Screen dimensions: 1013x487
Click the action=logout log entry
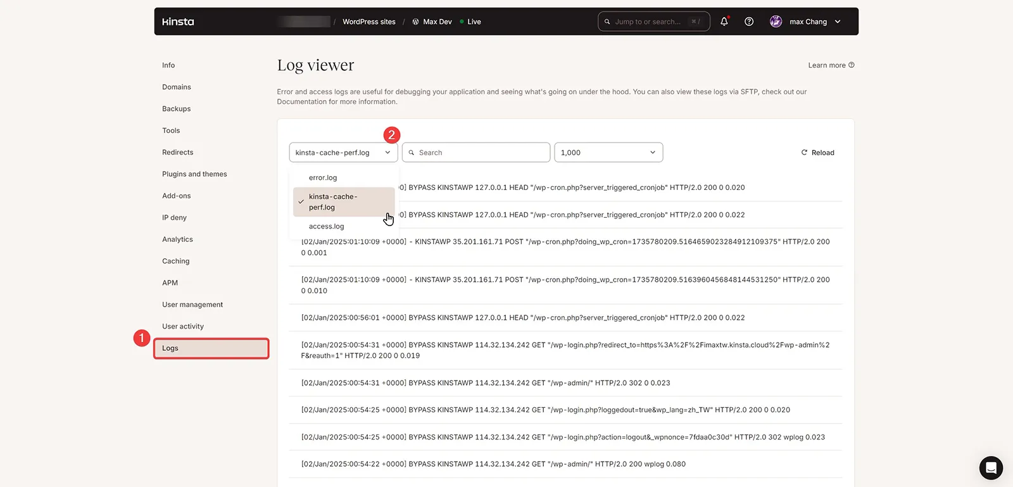[565, 437]
